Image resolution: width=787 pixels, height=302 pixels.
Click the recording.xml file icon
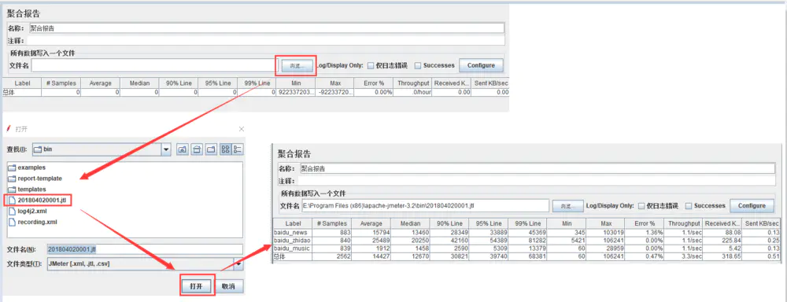click(x=12, y=222)
